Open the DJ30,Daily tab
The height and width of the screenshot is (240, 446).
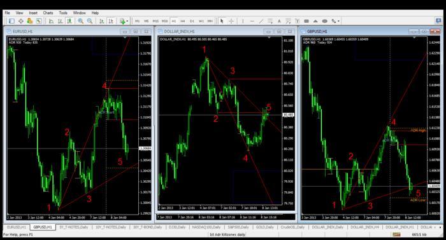[177, 227]
